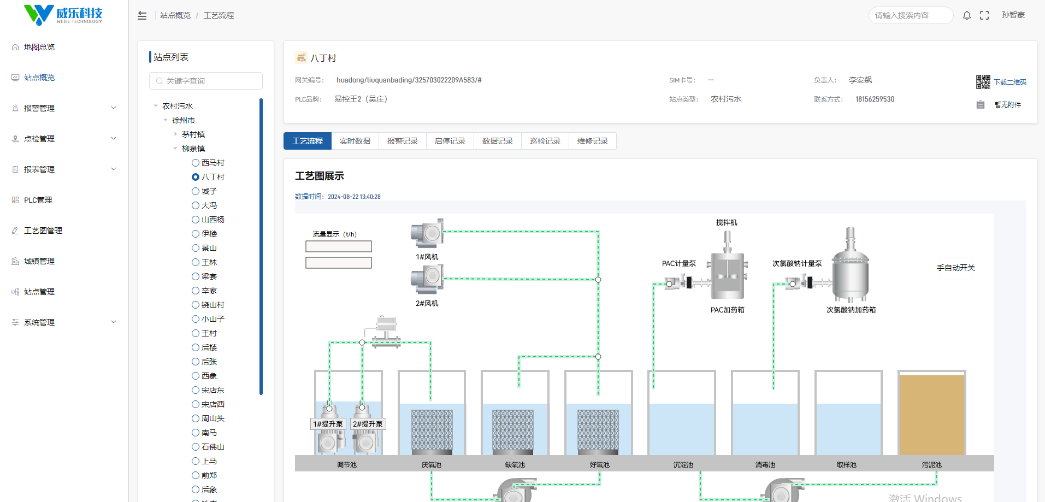
Task: Collapse the sidebar with hamburger icon
Action: [142, 15]
